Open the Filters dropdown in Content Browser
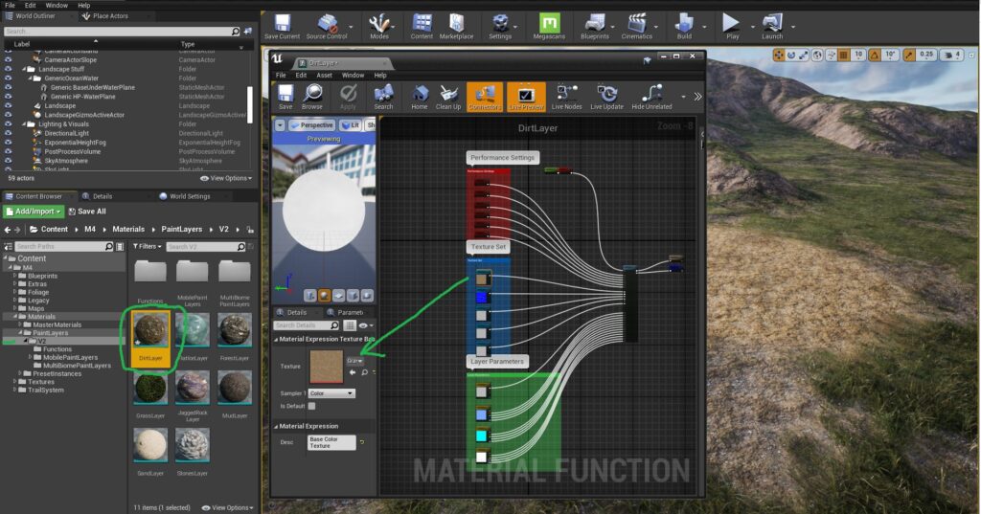Image resolution: width=981 pixels, height=514 pixels. click(x=147, y=246)
